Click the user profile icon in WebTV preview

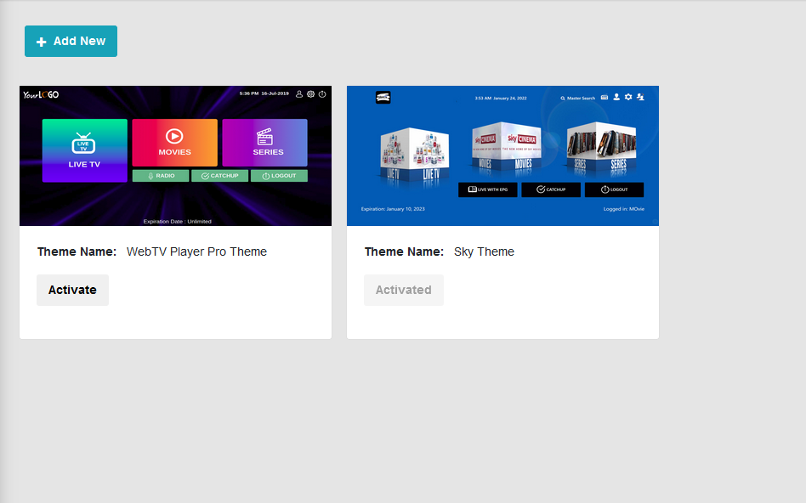coord(299,94)
